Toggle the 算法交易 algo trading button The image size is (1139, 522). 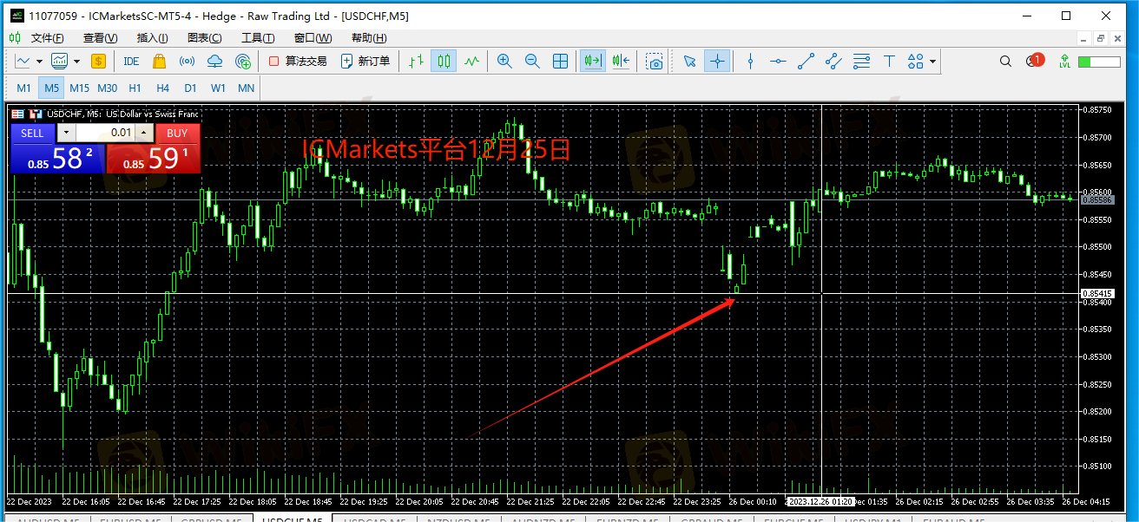point(298,61)
